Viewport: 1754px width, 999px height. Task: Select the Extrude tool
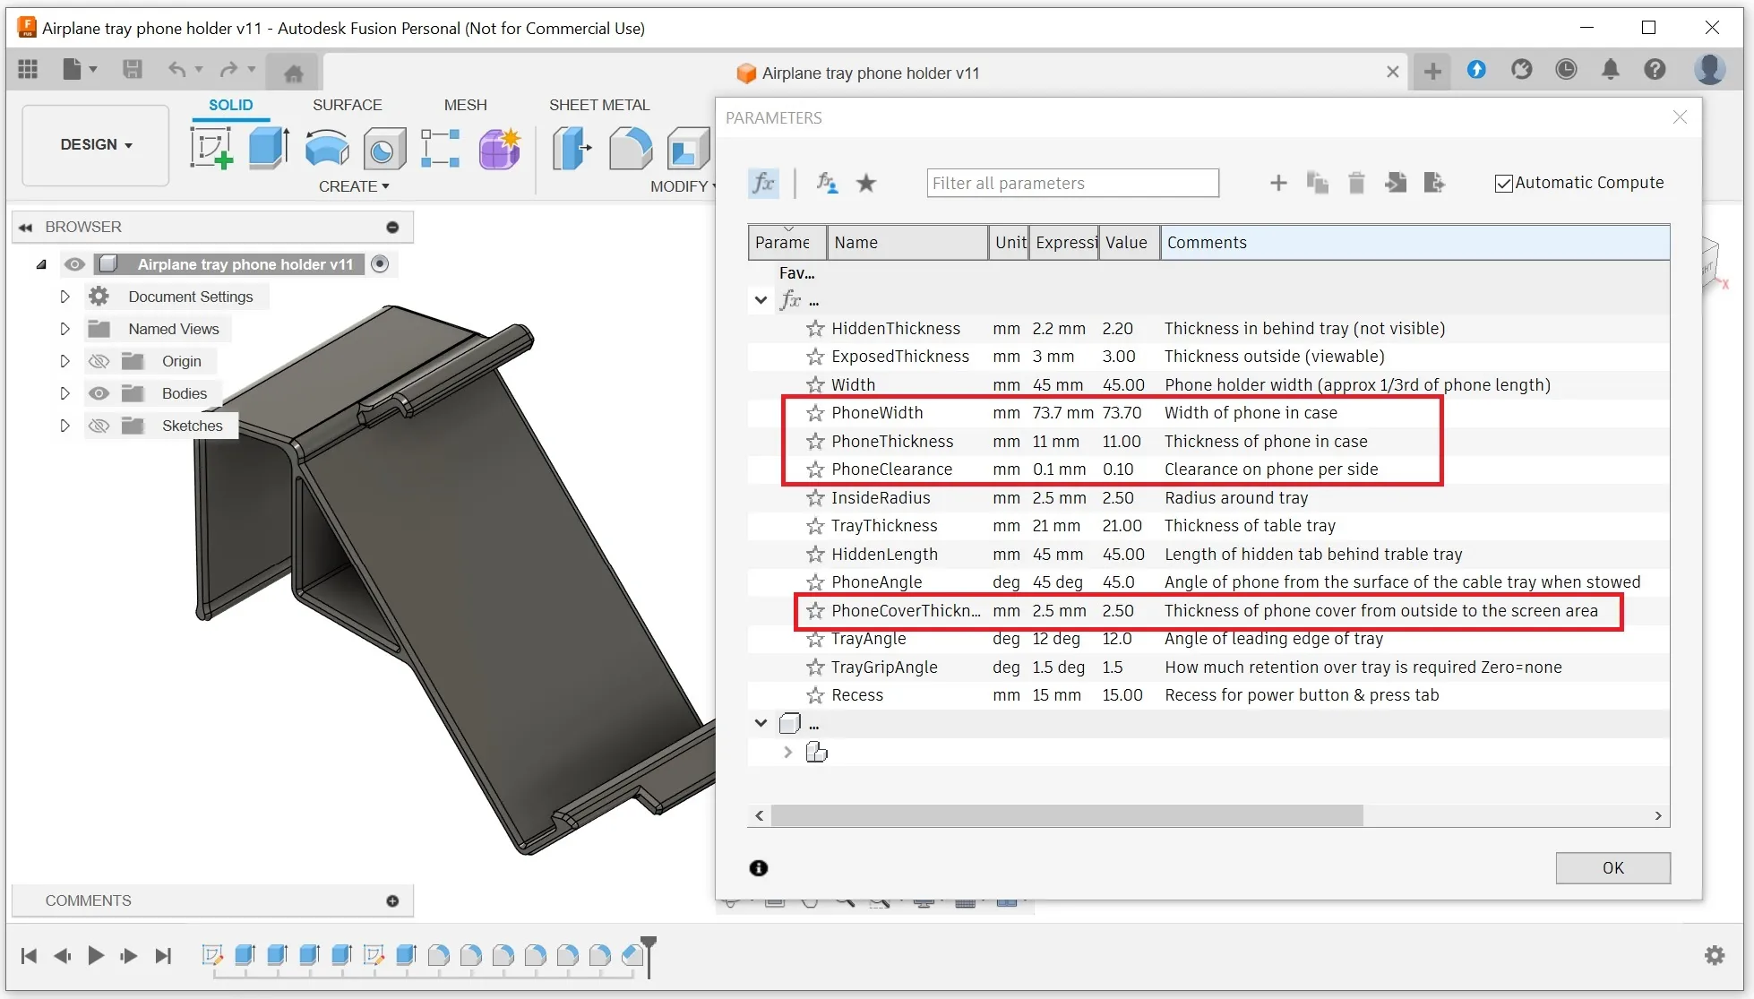pos(269,148)
